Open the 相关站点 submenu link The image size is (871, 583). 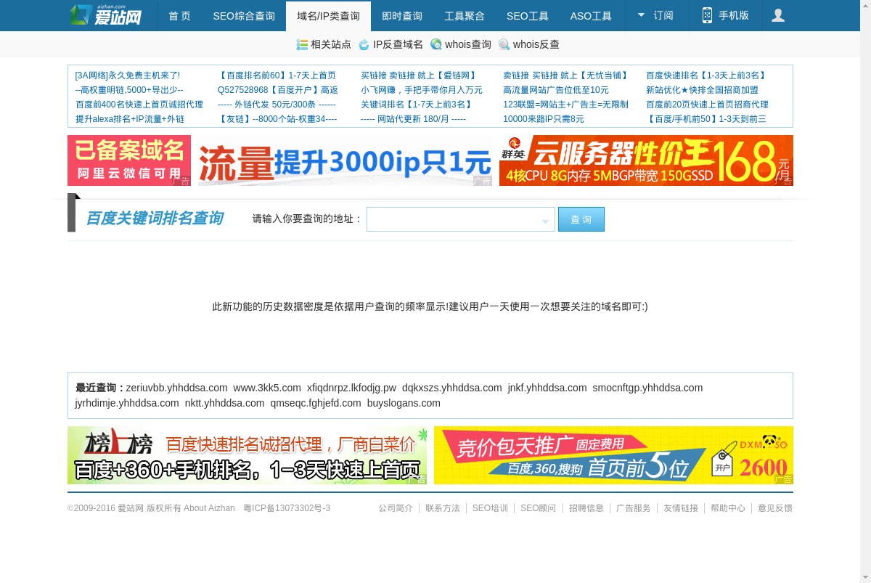[331, 44]
